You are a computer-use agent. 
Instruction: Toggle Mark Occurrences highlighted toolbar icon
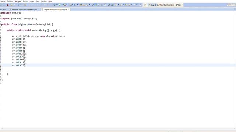click(96, 5)
